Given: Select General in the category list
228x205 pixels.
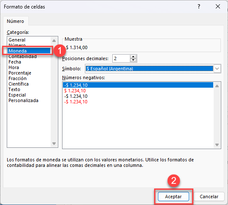Looking at the screenshot, I should pos(29,40).
